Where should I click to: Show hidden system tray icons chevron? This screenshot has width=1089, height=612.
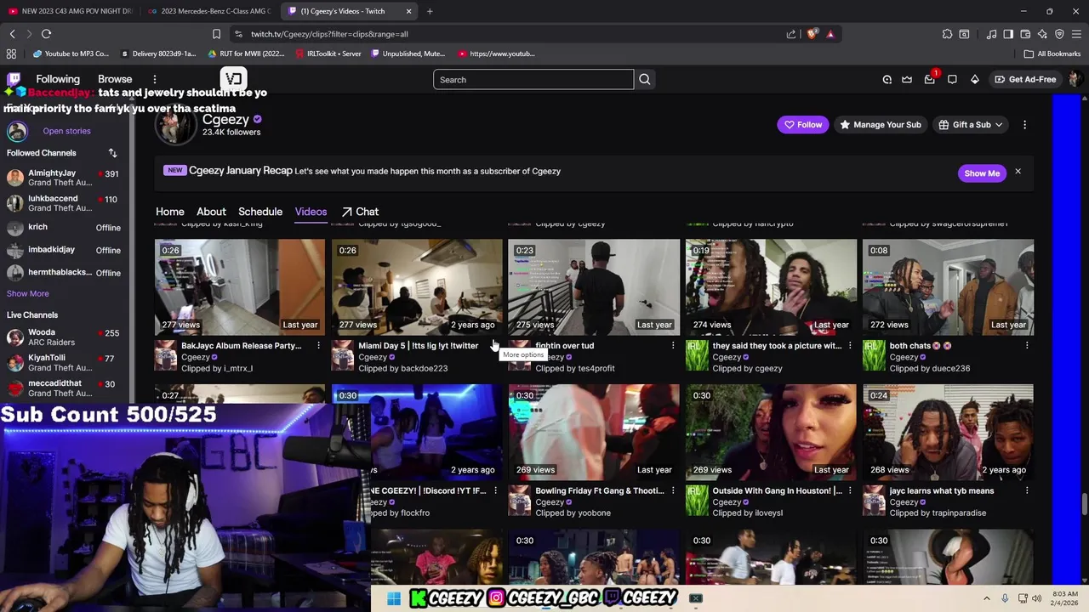(x=987, y=598)
